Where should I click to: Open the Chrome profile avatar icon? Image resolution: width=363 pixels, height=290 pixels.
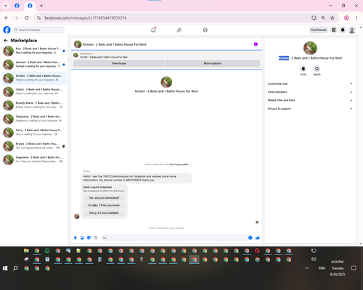[346, 17]
